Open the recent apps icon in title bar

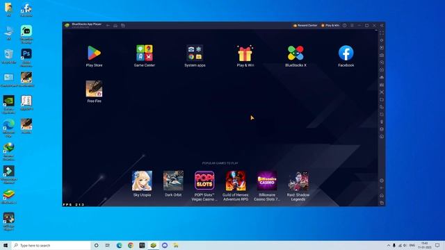click(x=123, y=26)
